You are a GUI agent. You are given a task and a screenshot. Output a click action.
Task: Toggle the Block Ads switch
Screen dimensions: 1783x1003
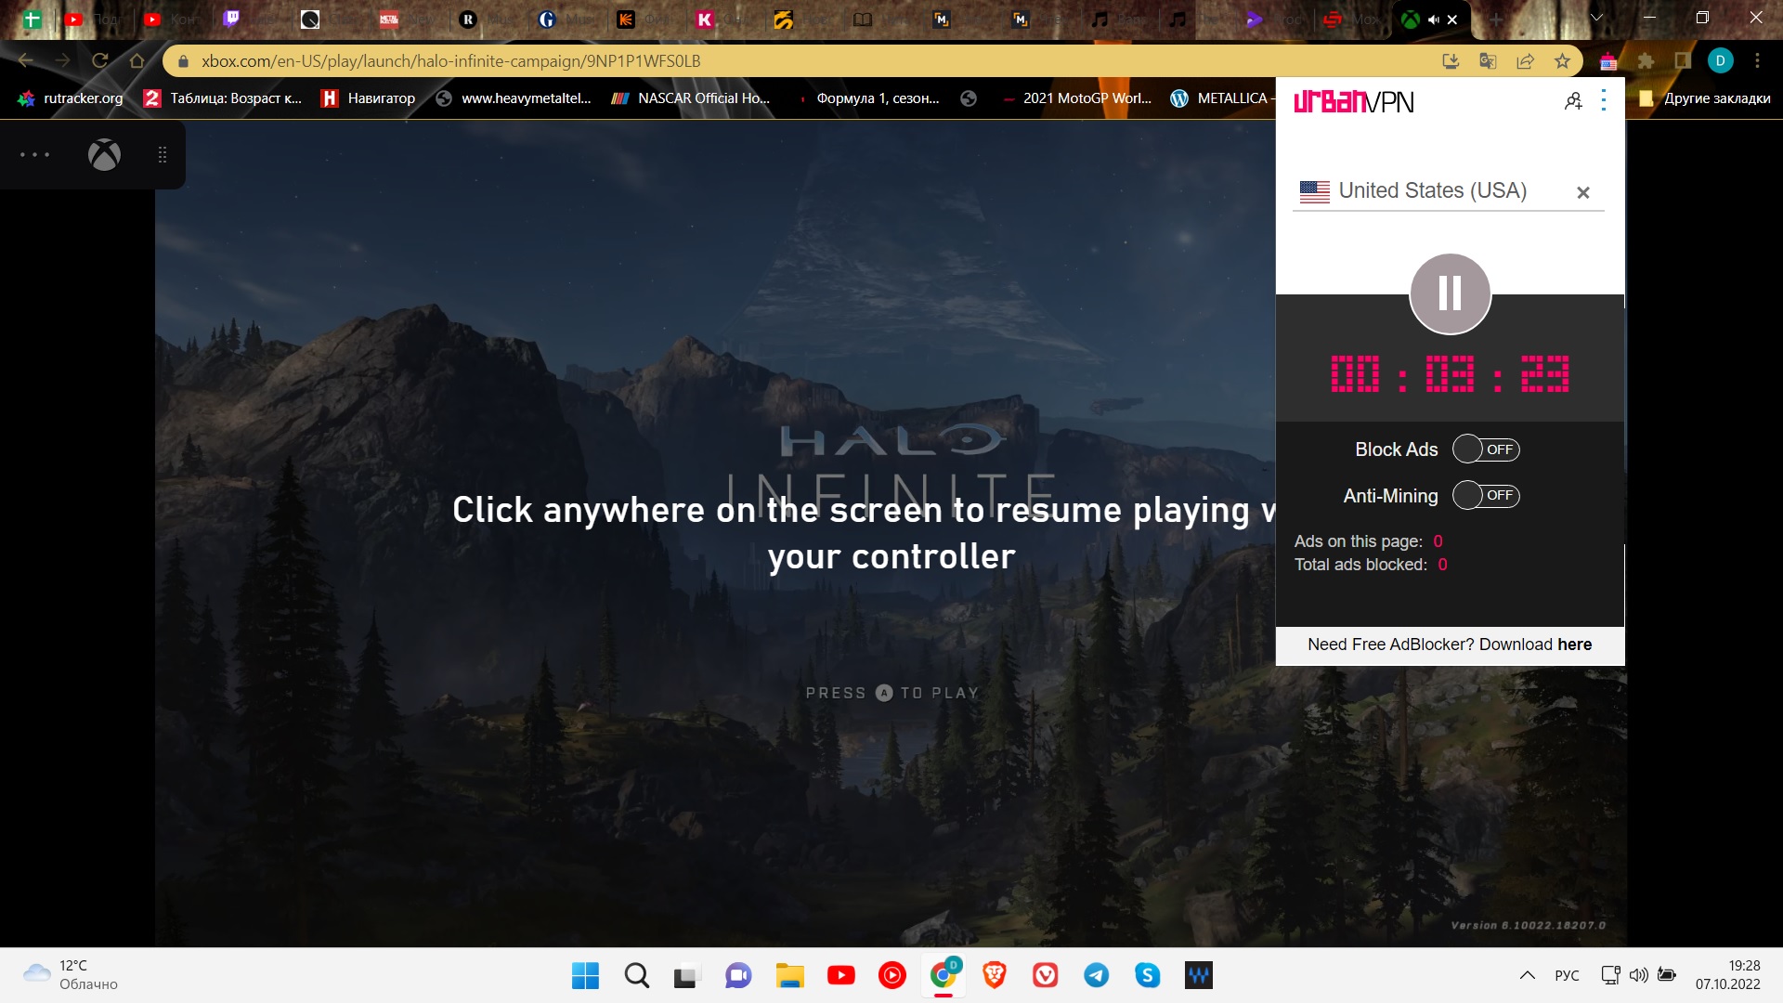[1486, 449]
